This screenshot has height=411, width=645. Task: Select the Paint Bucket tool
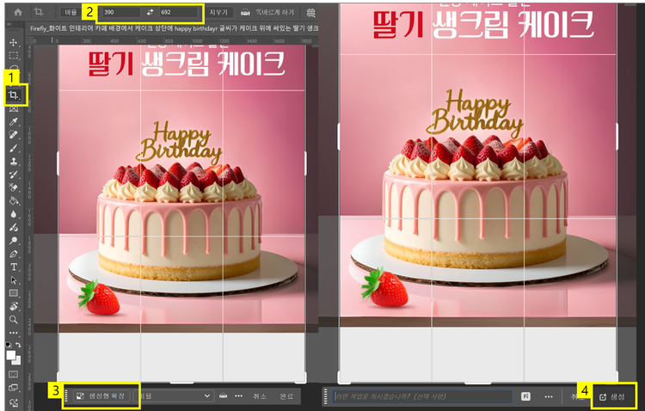(x=14, y=200)
